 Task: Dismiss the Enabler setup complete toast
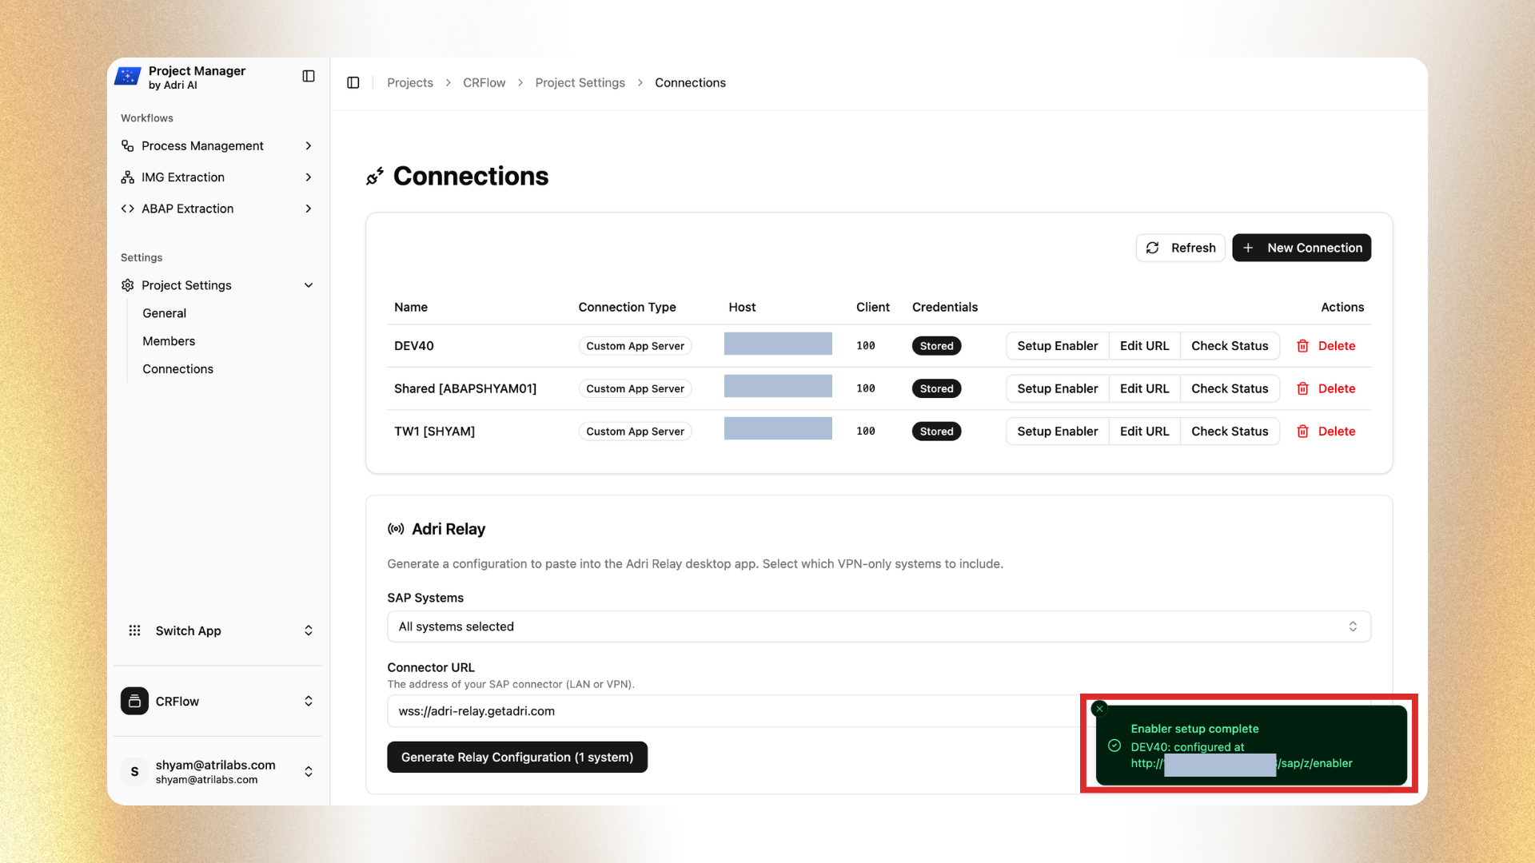pyautogui.click(x=1099, y=709)
